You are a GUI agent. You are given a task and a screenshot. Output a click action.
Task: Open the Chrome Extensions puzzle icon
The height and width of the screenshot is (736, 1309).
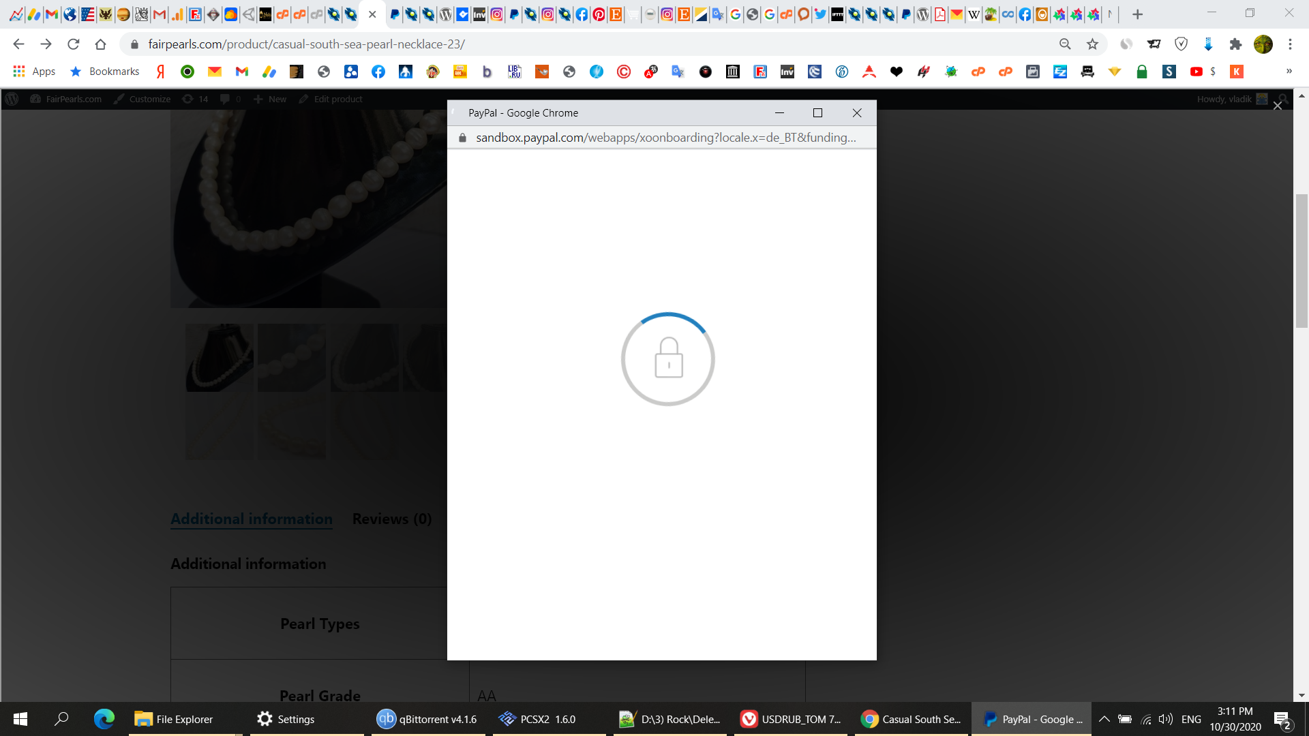pos(1235,44)
